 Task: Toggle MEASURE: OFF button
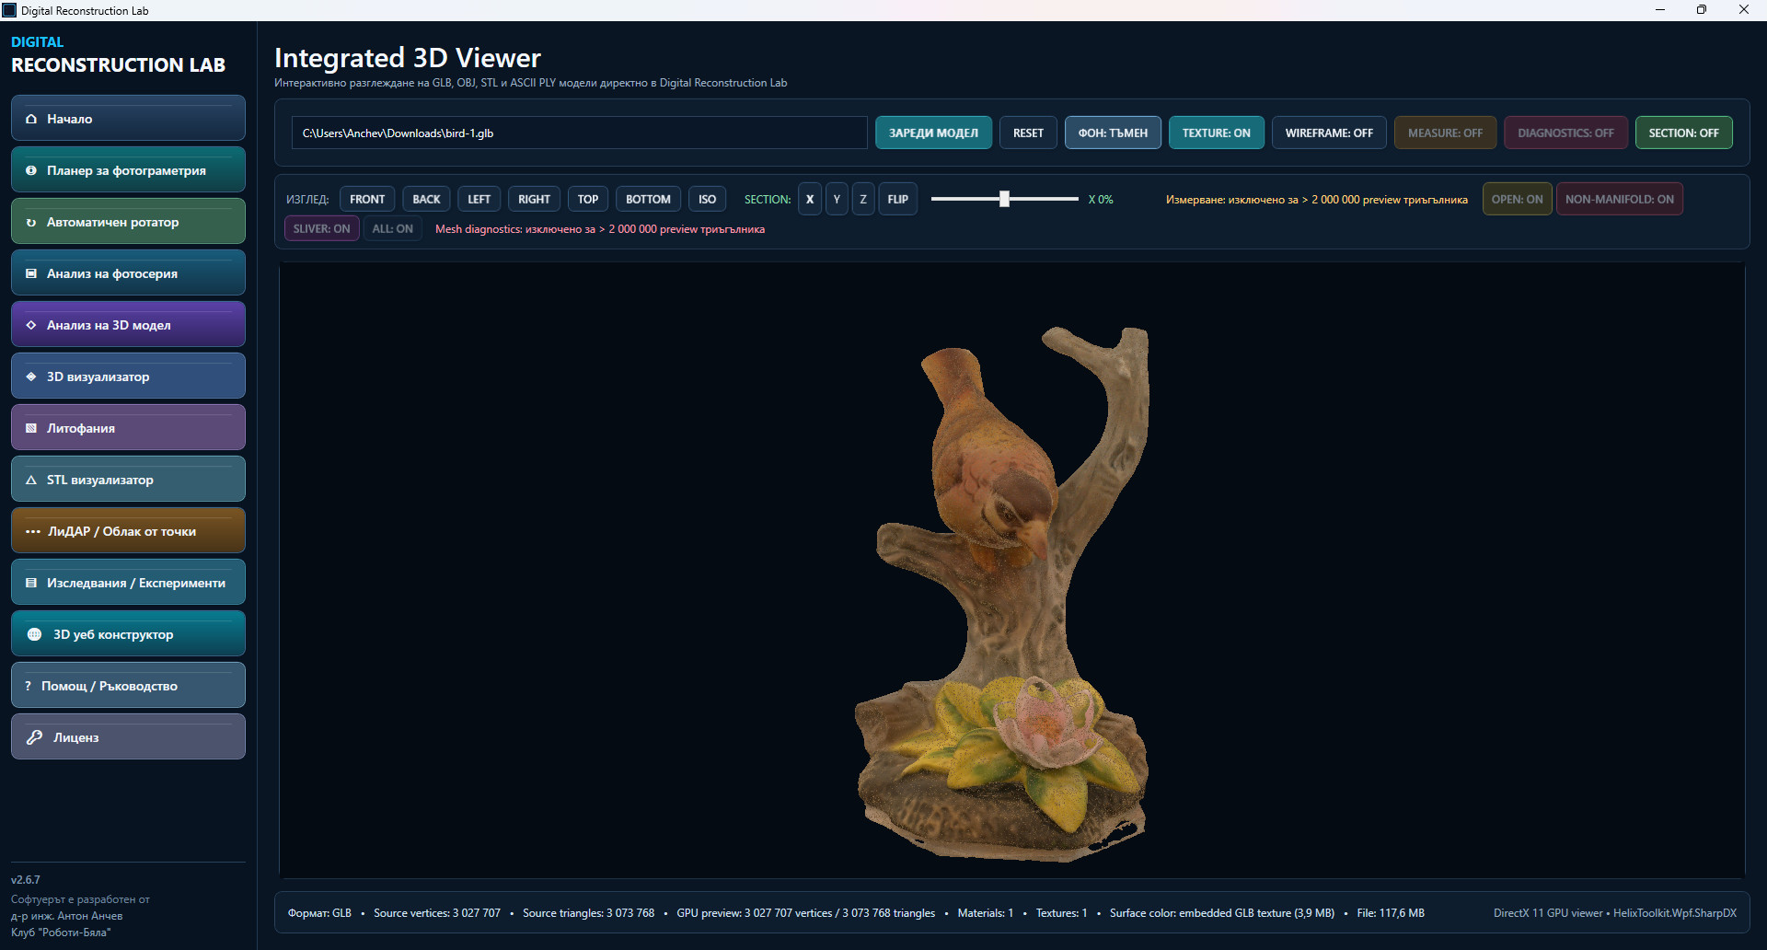pos(1445,133)
